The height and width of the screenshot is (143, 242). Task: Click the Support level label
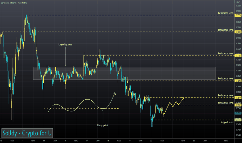tap(227, 122)
